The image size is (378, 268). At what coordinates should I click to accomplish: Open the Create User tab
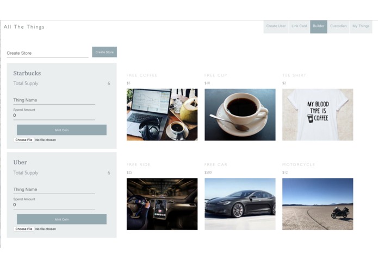coord(276,27)
